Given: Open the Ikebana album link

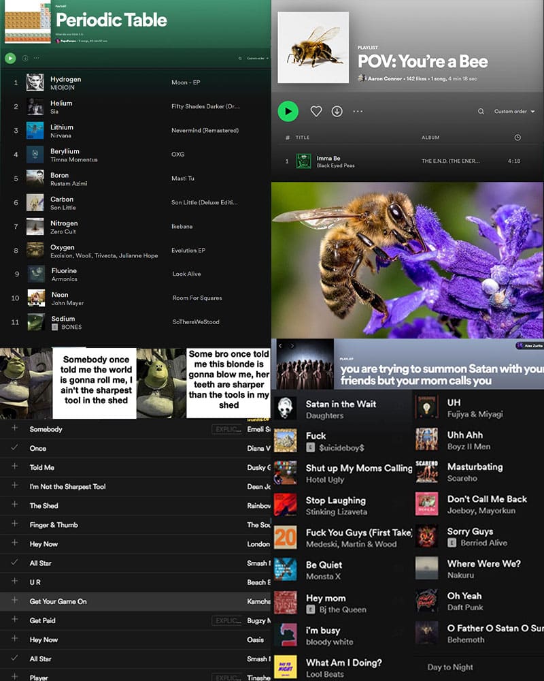Looking at the screenshot, I should (182, 226).
